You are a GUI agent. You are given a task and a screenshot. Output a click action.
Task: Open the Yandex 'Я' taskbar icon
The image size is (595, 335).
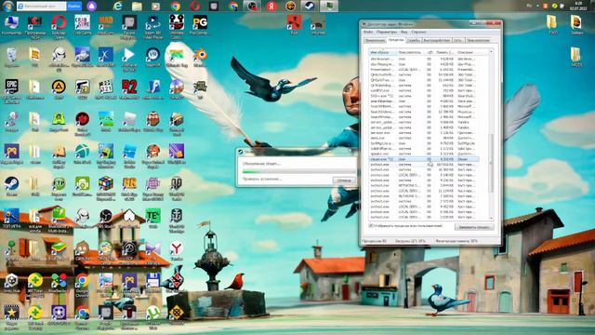(x=271, y=6)
